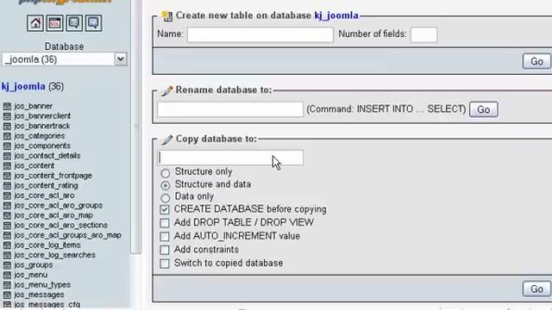Open the phpMyAdmin documentation icon

pyautogui.click(x=74, y=23)
